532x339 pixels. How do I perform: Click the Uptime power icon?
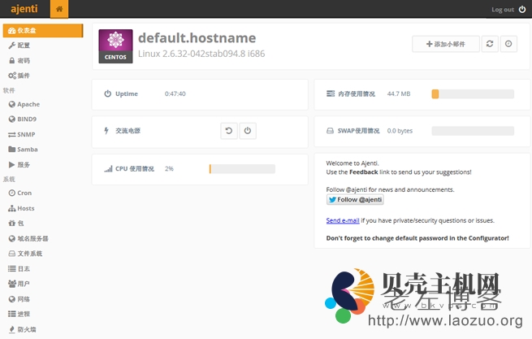107,93
